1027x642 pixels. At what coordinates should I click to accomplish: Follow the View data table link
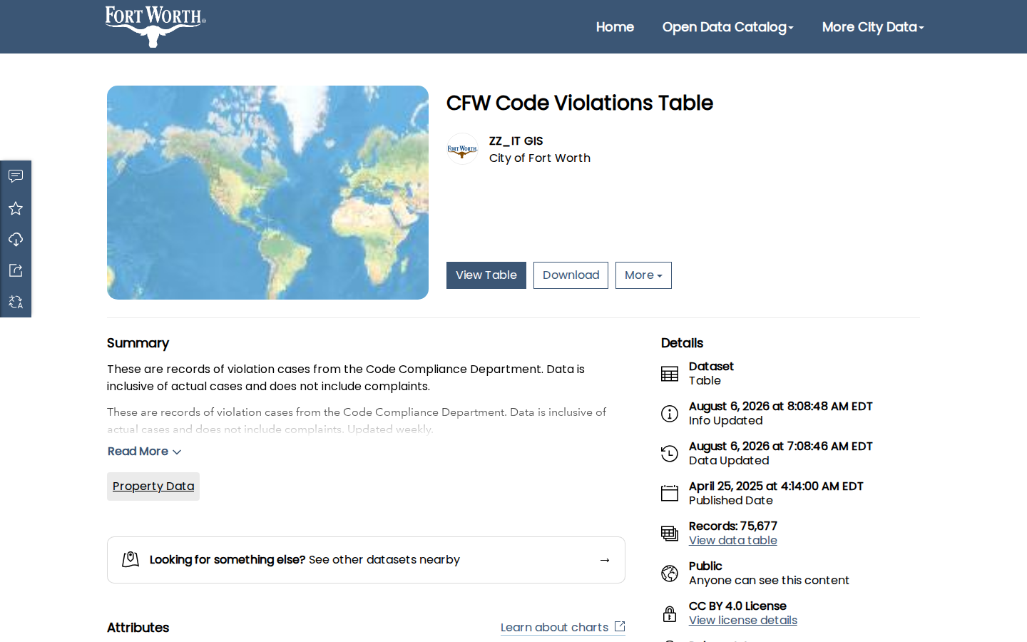[x=733, y=541]
